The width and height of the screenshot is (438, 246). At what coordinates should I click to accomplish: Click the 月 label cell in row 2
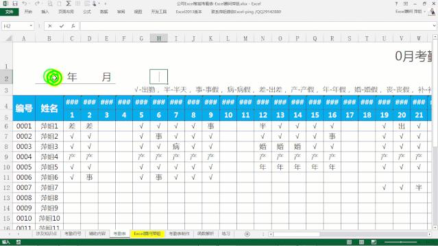pyautogui.click(x=106, y=77)
